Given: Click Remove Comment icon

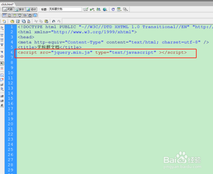Looking at the screenshot, I should pos(2,80).
